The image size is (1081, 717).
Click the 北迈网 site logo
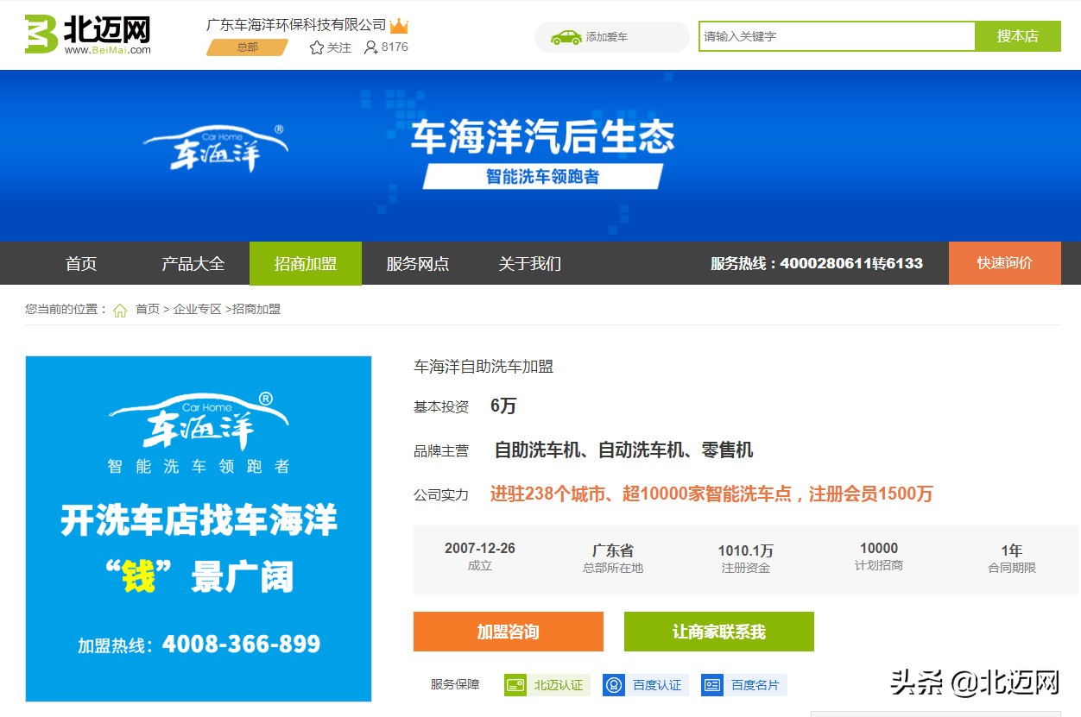pyautogui.click(x=84, y=33)
